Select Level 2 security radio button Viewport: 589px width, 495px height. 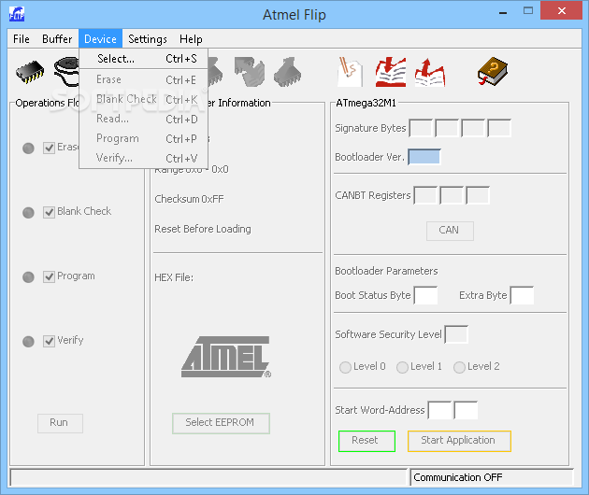[x=459, y=367]
